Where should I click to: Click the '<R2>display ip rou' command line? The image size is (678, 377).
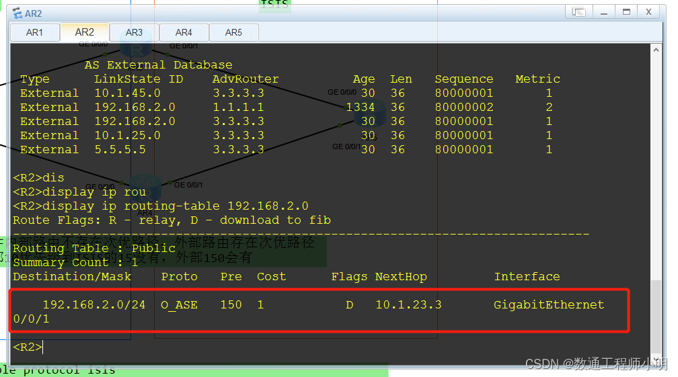tap(79, 192)
